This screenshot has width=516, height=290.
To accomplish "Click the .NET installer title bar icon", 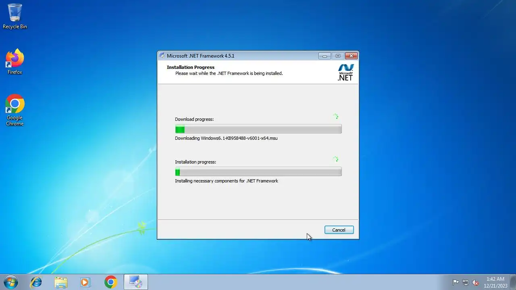I will coord(162,56).
